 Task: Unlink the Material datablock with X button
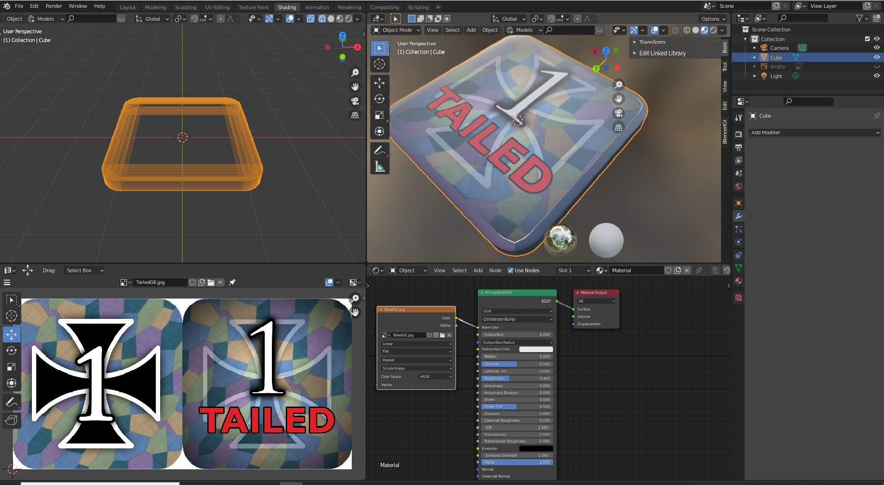687,270
